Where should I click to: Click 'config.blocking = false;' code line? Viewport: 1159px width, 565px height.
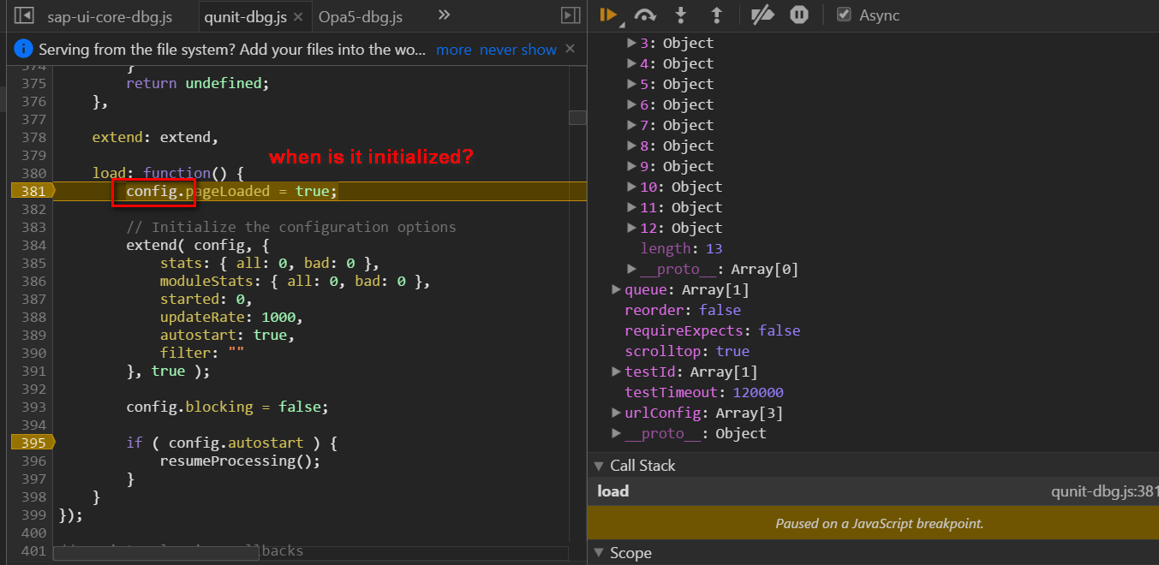click(x=227, y=407)
